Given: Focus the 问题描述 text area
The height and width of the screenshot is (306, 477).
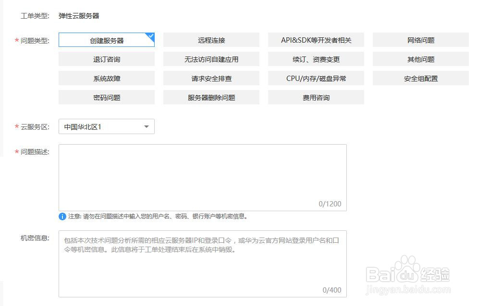Looking at the screenshot, I should [203, 178].
